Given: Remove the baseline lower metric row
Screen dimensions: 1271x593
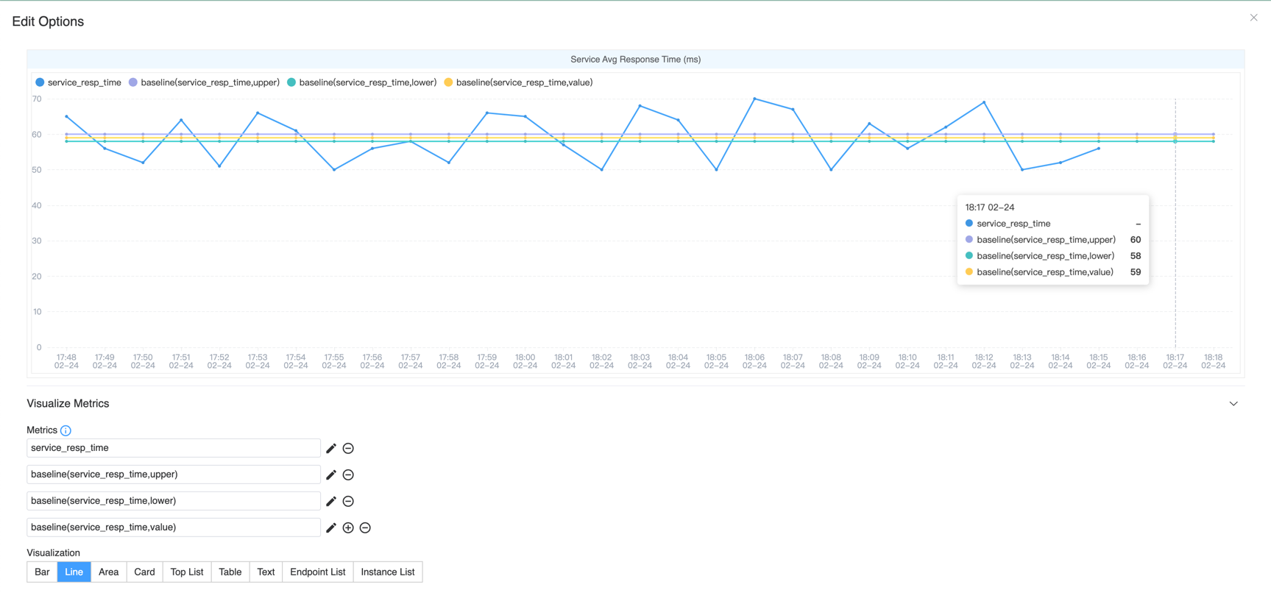Looking at the screenshot, I should 348,501.
